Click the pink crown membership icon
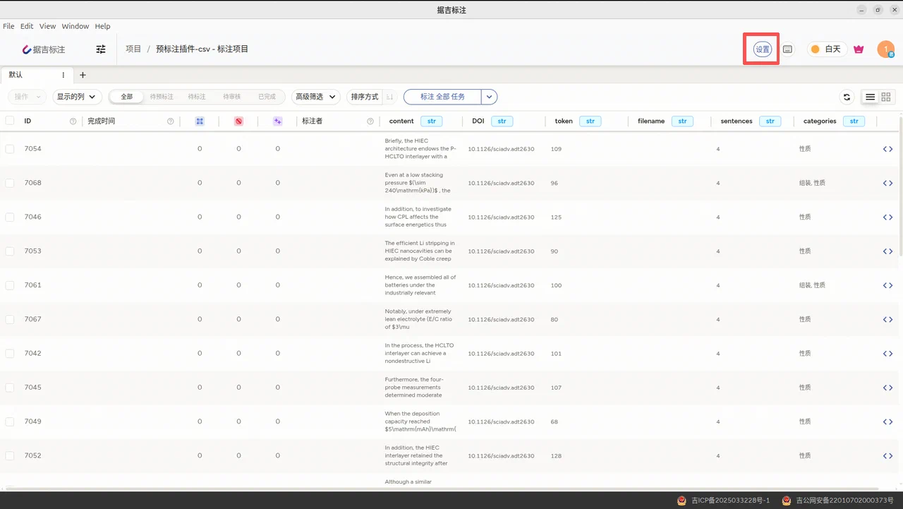The width and height of the screenshot is (903, 509). [859, 49]
